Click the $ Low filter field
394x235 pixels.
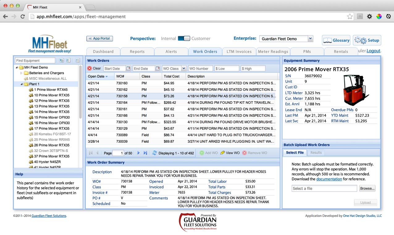(227, 68)
